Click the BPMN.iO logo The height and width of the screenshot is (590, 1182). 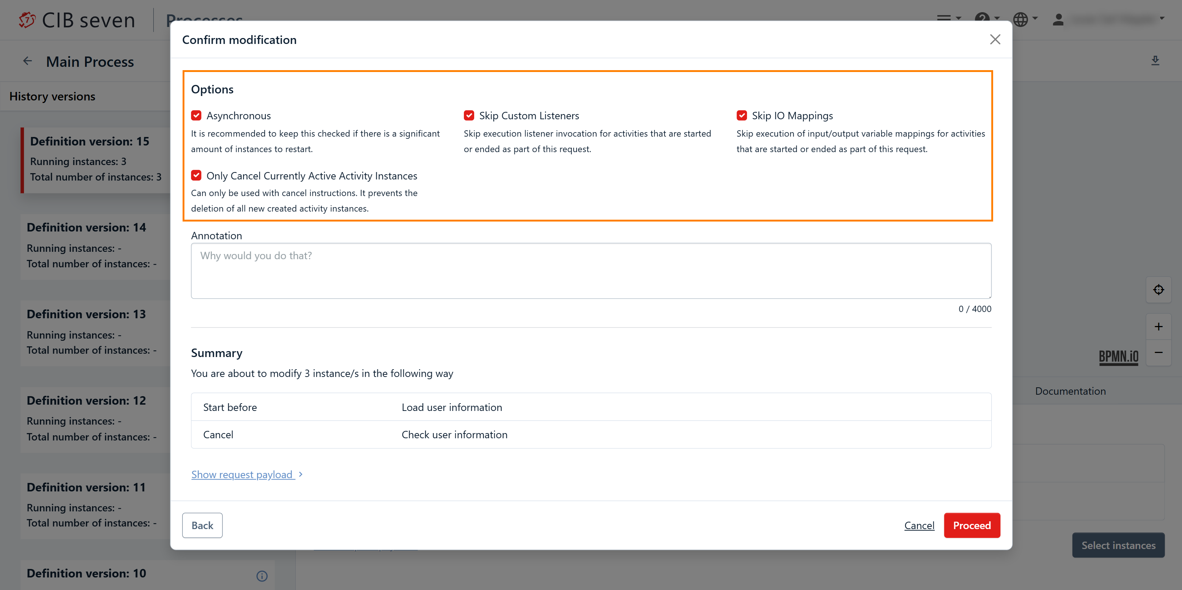1118,356
